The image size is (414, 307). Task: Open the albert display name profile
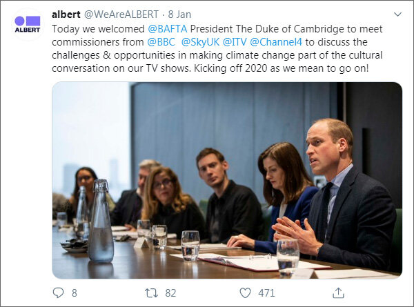point(66,14)
